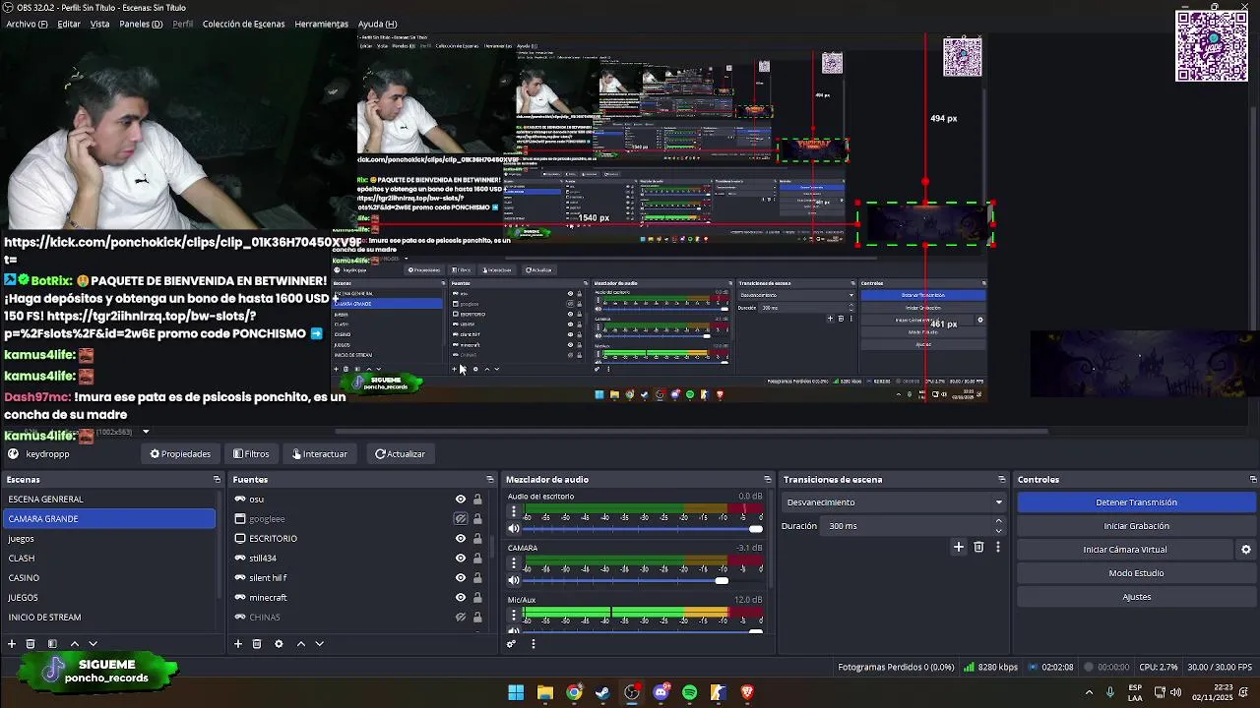Screen dimensions: 1260x708
Task: Delete selected scene with trash icon
Action: 31,644
